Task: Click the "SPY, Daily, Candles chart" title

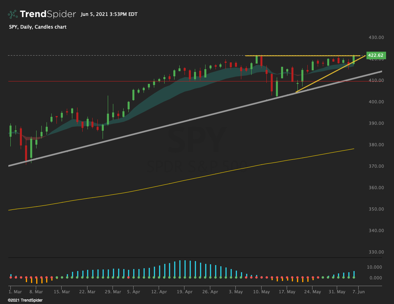Action: (x=38, y=27)
